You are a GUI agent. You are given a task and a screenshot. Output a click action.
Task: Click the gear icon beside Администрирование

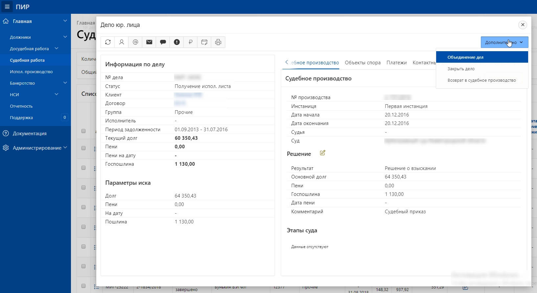6,148
